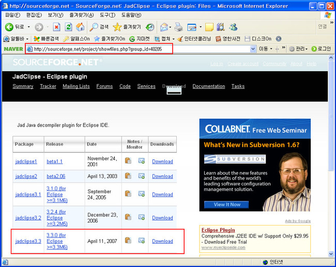This screenshot has height=267, width=336.
Task: View release notes icon for jadclipse1
Action: [128, 161]
